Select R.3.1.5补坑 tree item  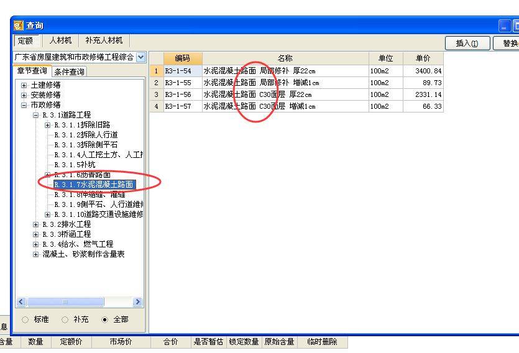point(75,165)
